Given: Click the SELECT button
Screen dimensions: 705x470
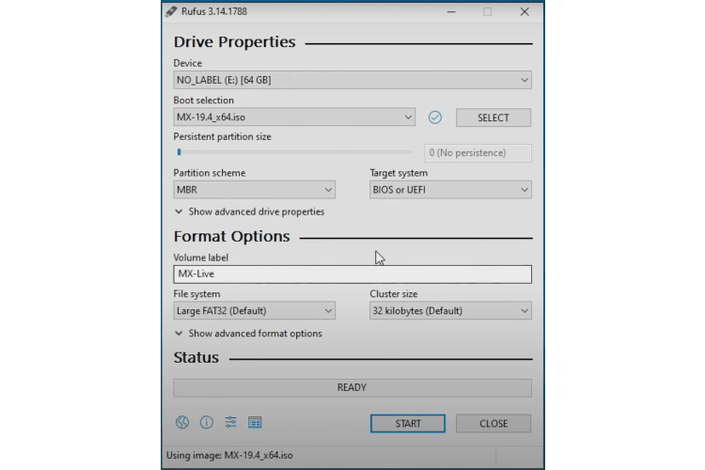Looking at the screenshot, I should pos(493,117).
